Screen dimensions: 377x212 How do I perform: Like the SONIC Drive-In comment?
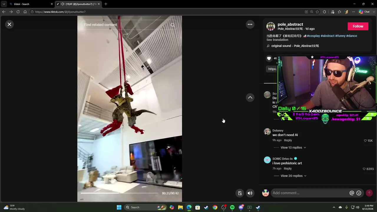[x=364, y=169]
